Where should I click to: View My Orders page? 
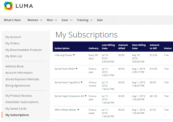coord(12,43)
